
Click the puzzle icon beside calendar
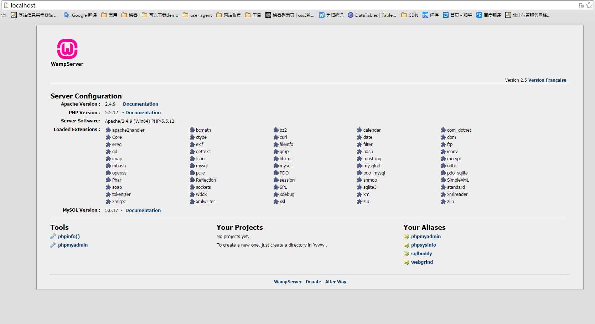(x=360, y=130)
